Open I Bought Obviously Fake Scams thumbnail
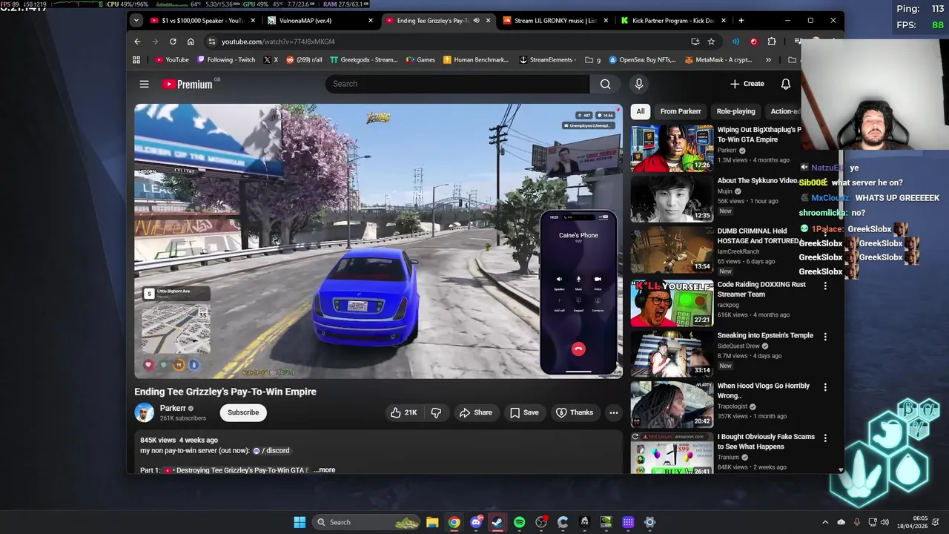This screenshot has height=534, width=949. coord(672,453)
